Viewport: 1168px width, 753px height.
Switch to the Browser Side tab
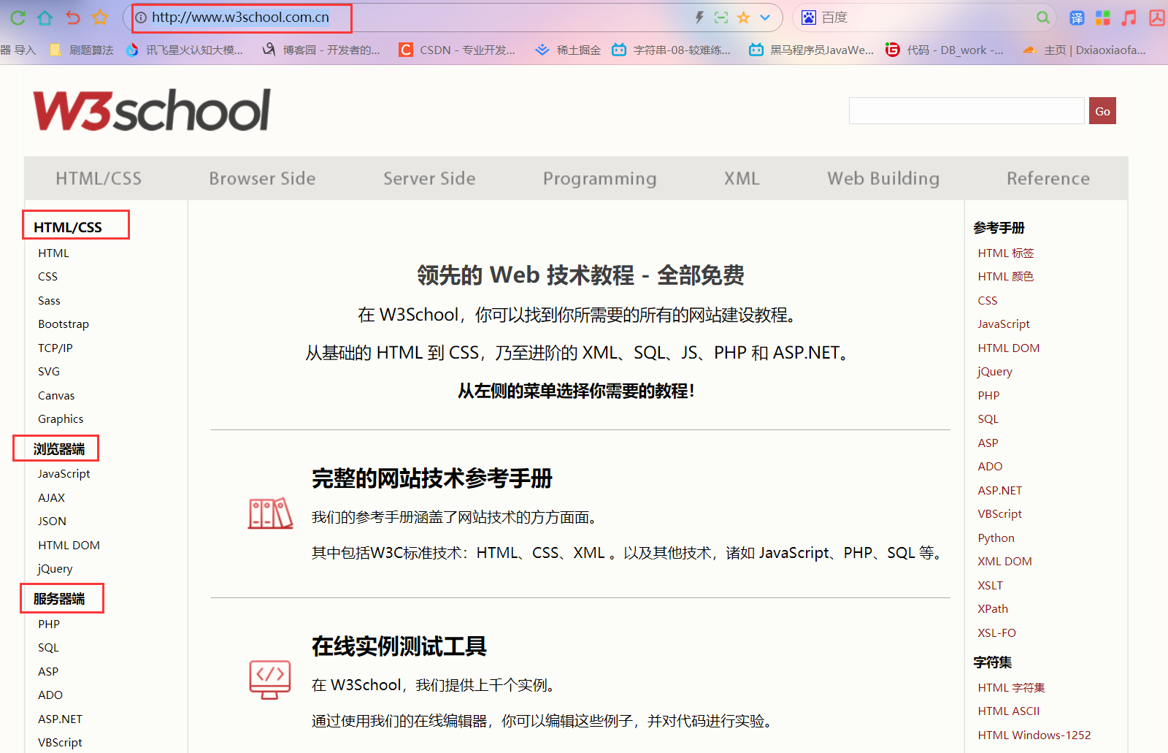(x=262, y=178)
